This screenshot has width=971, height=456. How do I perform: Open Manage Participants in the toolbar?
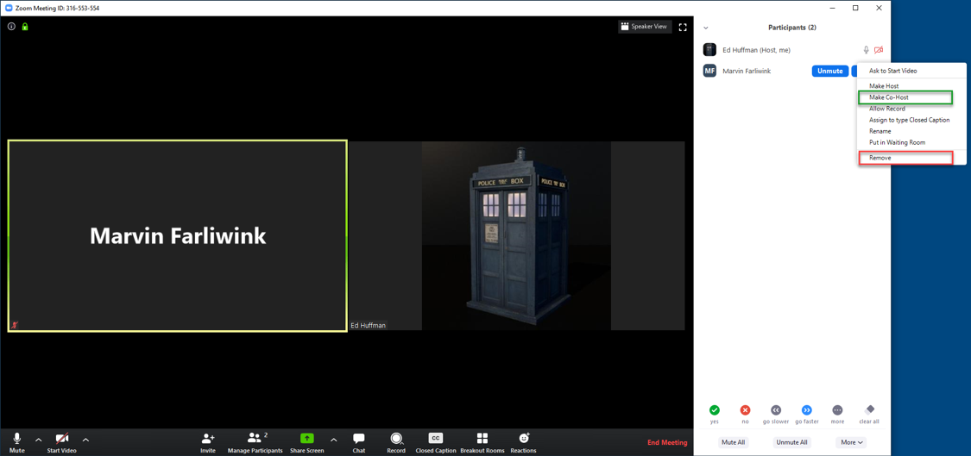click(255, 442)
